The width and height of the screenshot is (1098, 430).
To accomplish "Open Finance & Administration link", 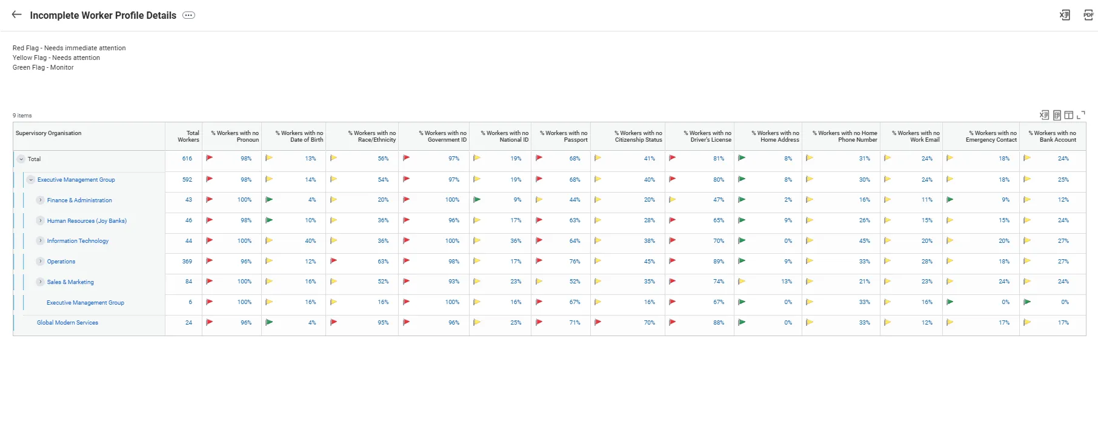I will click(x=79, y=200).
